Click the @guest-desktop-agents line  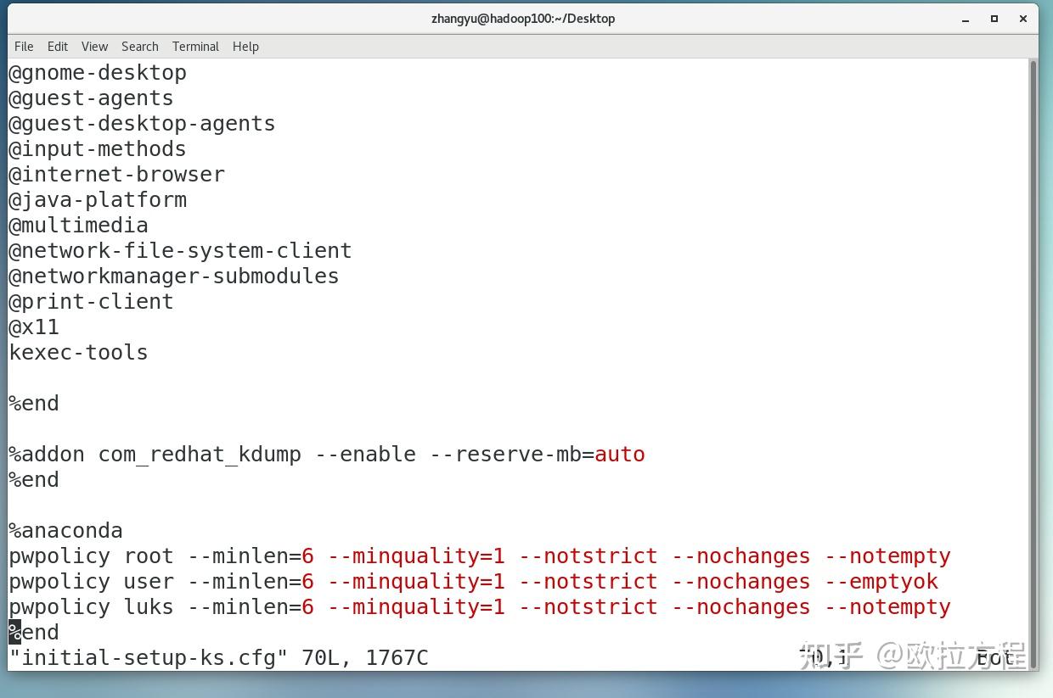142,124
